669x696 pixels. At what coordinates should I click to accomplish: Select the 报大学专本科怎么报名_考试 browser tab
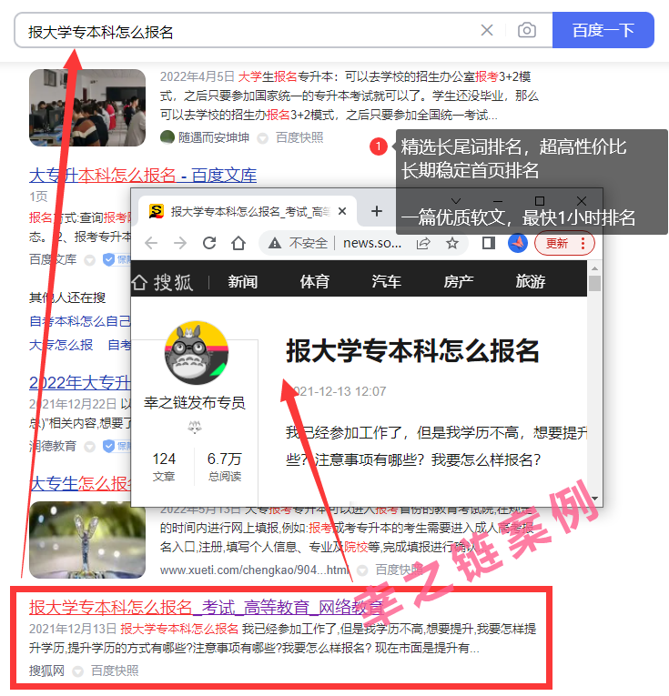coord(248,211)
